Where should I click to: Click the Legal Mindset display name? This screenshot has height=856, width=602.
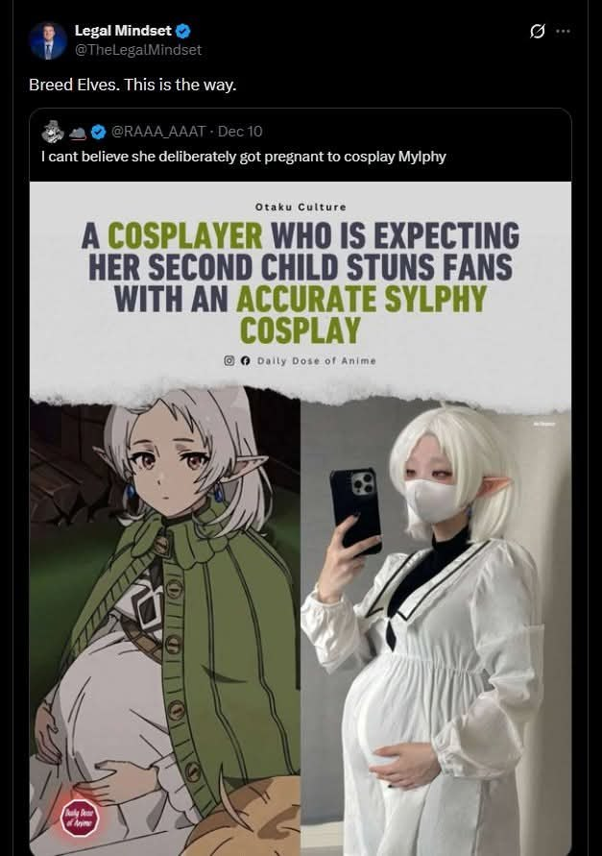[x=123, y=31]
